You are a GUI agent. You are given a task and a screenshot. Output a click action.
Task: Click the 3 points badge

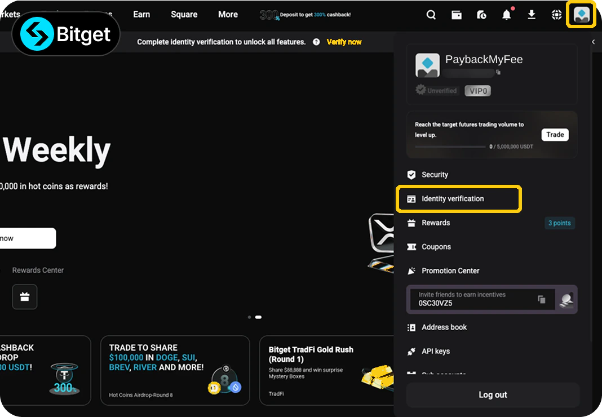coord(559,223)
